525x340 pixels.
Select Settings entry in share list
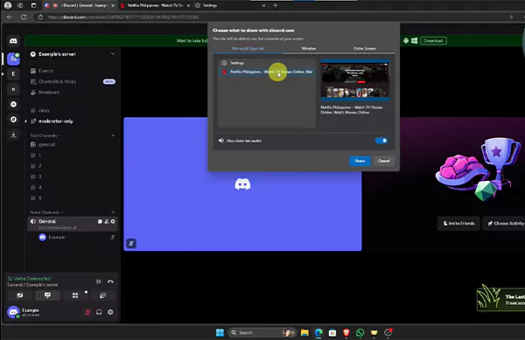(x=267, y=63)
